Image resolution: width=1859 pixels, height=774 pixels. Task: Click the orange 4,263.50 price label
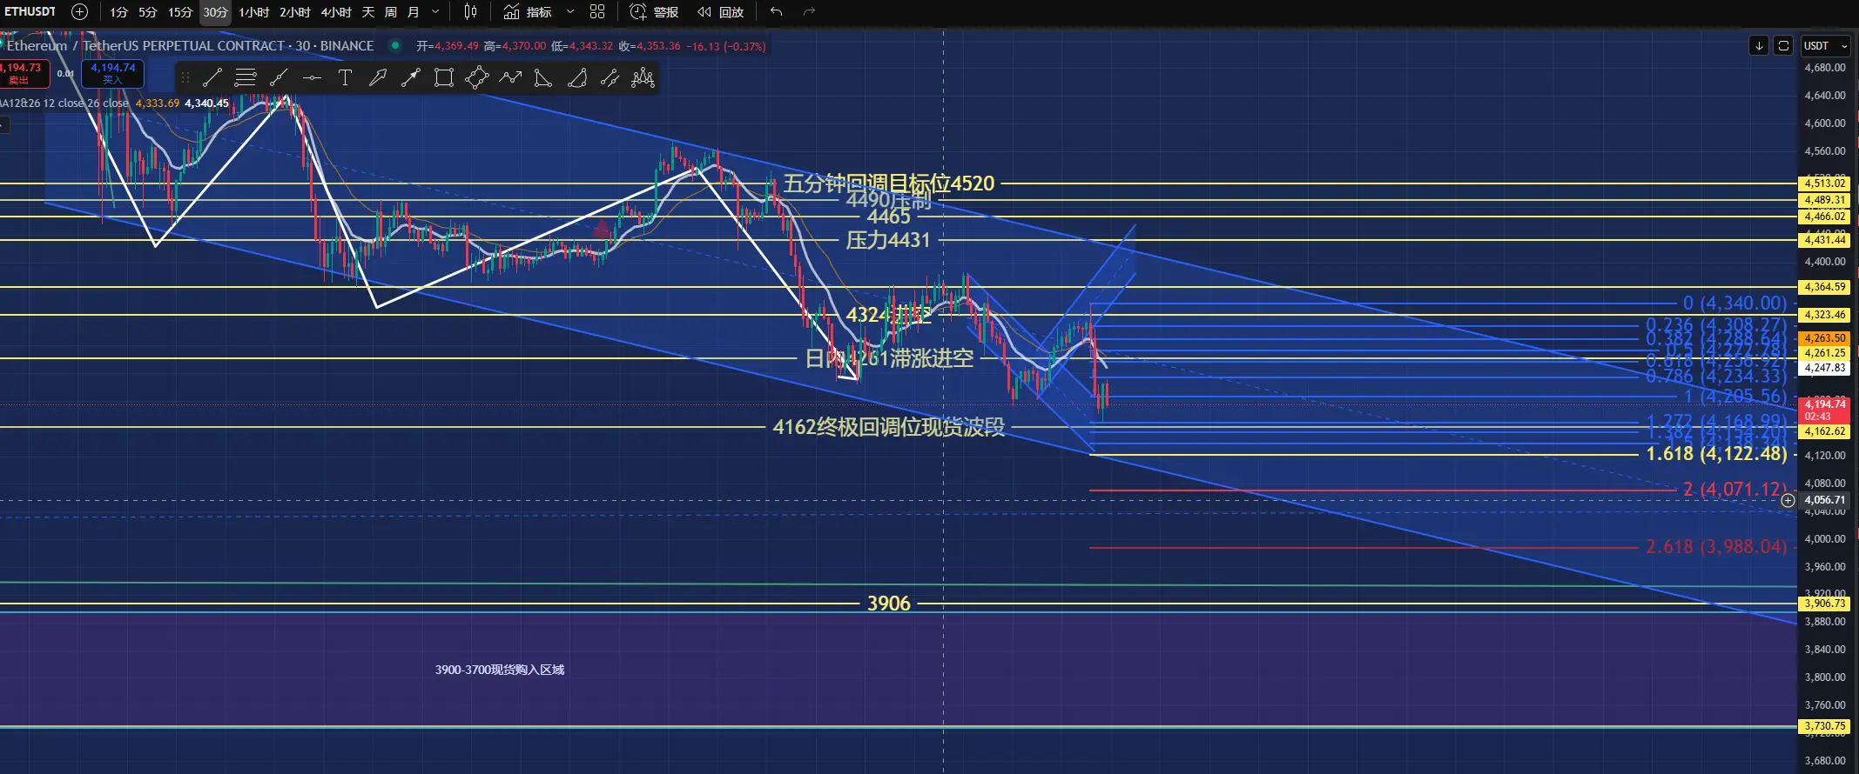1824,338
